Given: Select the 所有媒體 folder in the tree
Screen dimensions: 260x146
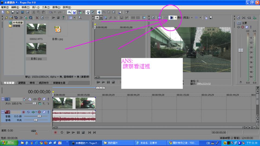Looking at the screenshot, I should click(18, 23).
